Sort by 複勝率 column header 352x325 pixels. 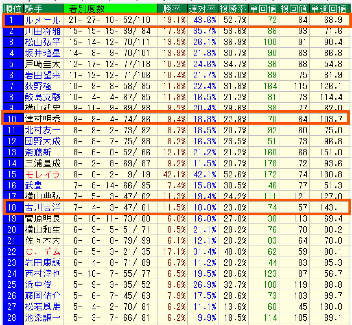(x=232, y=9)
